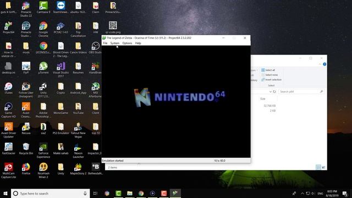352x198 pixels.
Task: Open the Nexon Launcher desktop icon
Action: [78, 150]
